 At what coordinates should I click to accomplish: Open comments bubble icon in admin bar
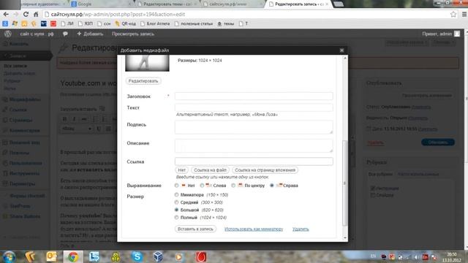[x=65, y=34]
